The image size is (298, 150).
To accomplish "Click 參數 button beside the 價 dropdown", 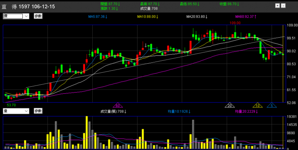I will pos(38,16).
